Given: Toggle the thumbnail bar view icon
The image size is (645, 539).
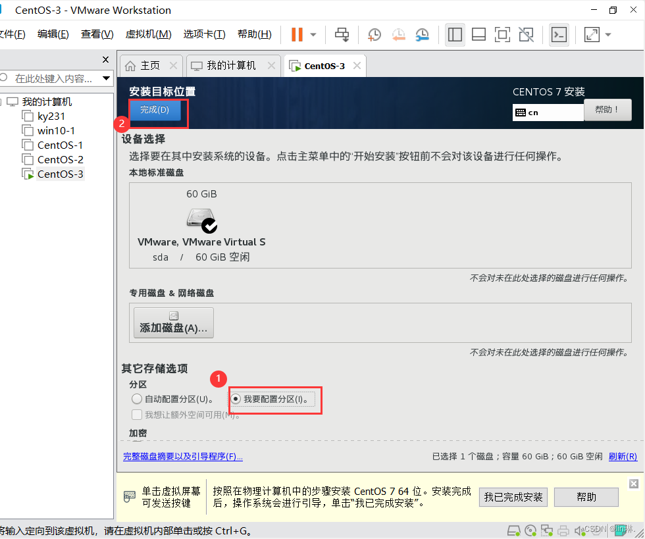Looking at the screenshot, I should tap(478, 35).
